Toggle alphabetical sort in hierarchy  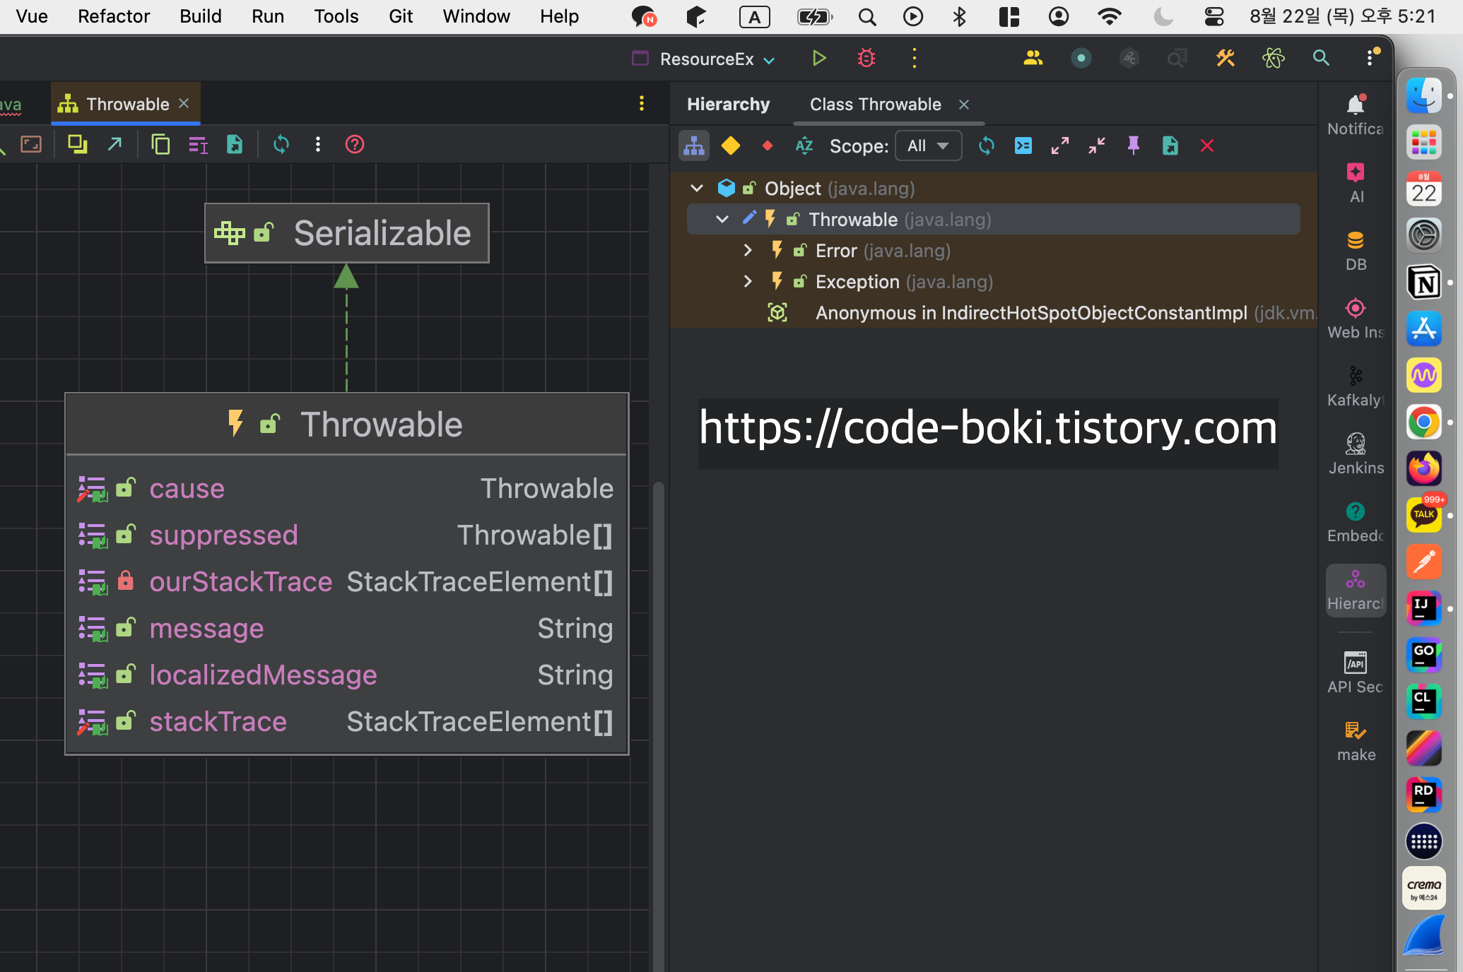804,146
